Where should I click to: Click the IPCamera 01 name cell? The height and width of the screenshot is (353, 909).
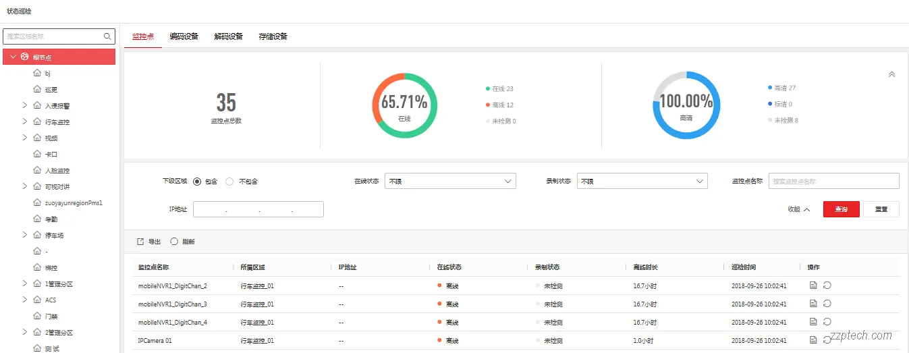coord(155,341)
